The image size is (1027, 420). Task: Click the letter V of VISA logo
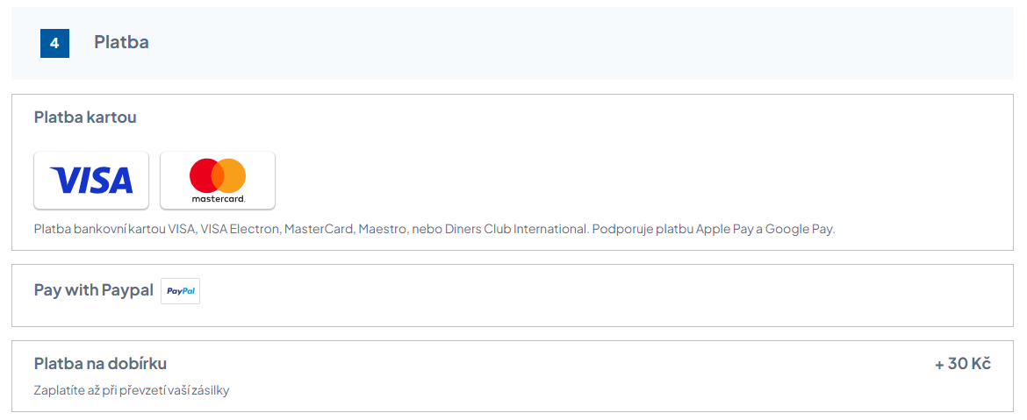click(x=62, y=181)
